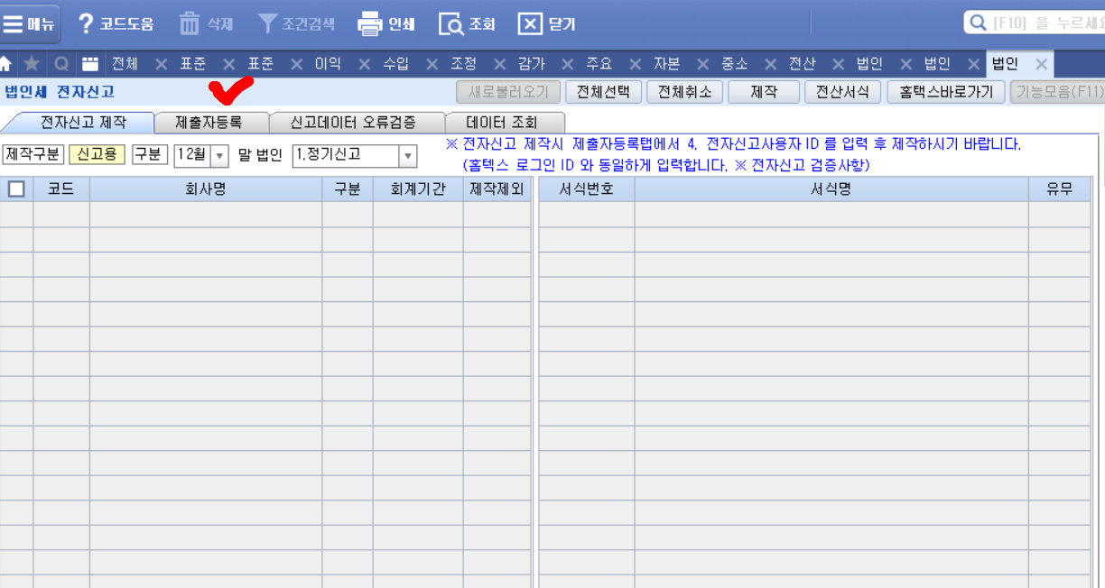This screenshot has height=588, width=1105.
Task: Open the 데이터 조회 tab
Action: 502,123
